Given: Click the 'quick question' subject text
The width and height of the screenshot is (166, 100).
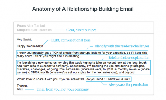Looking at the screenshot, I should (41, 30).
